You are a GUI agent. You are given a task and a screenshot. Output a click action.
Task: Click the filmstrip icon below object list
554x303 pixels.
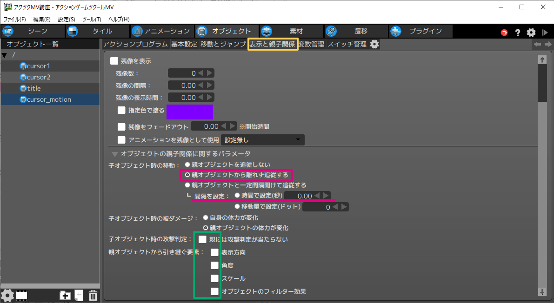(x=21, y=296)
